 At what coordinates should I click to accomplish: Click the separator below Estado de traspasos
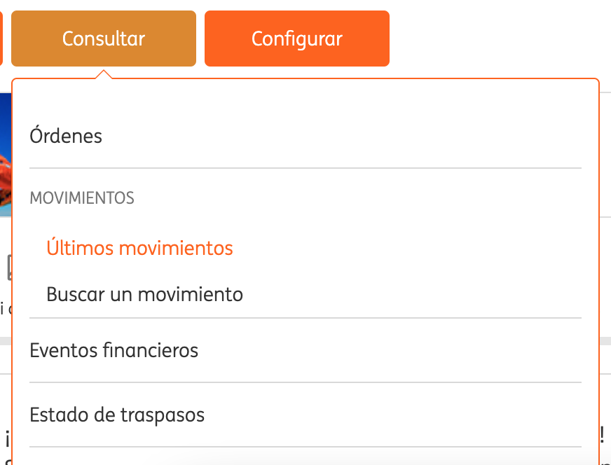tap(305, 447)
